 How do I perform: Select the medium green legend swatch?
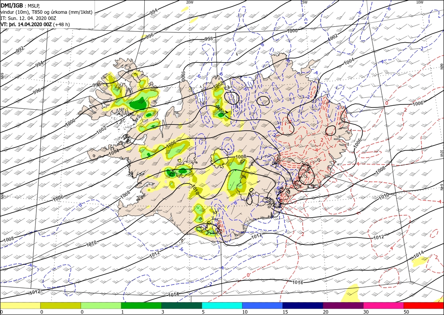pyautogui.click(x=141, y=305)
